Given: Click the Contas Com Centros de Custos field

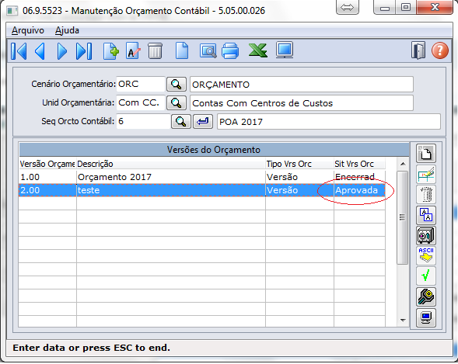Looking at the screenshot, I should click(x=302, y=103).
